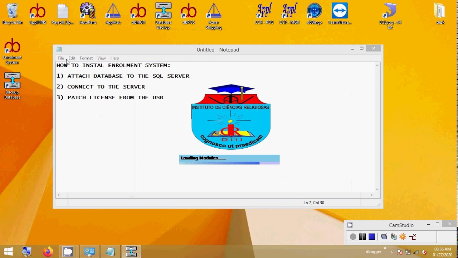This screenshot has width=458, height=258.
Task: Click the Instituto de Ciências Religiosas splash logo
Action: click(x=231, y=117)
